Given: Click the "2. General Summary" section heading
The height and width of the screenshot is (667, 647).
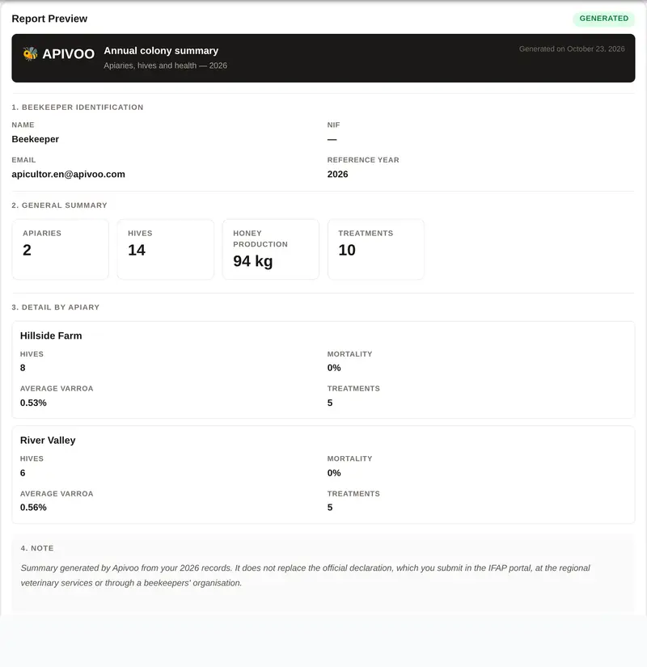Looking at the screenshot, I should tap(59, 205).
